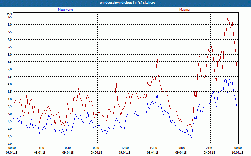251x156 pixels.
Task: Click the '09.04.18' date under 06:00
Action: point(68,152)
